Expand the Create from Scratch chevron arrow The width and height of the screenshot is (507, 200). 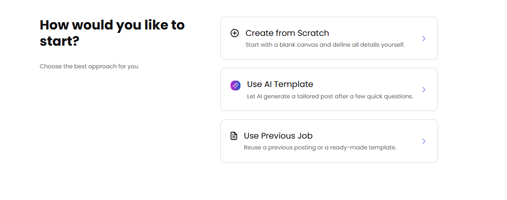(424, 38)
